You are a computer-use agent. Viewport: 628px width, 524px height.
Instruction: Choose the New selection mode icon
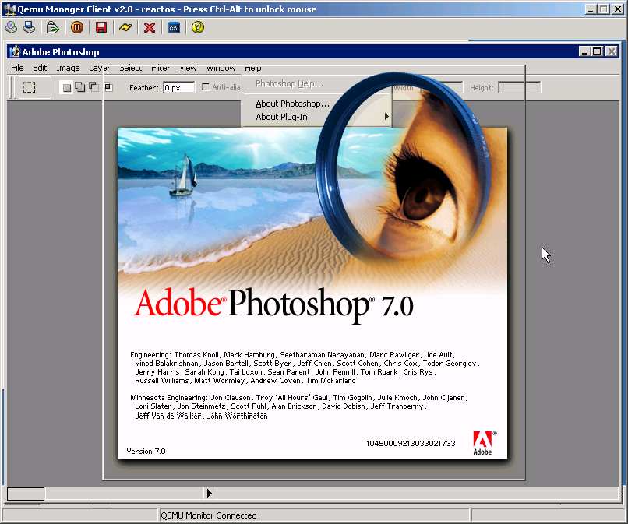(67, 87)
